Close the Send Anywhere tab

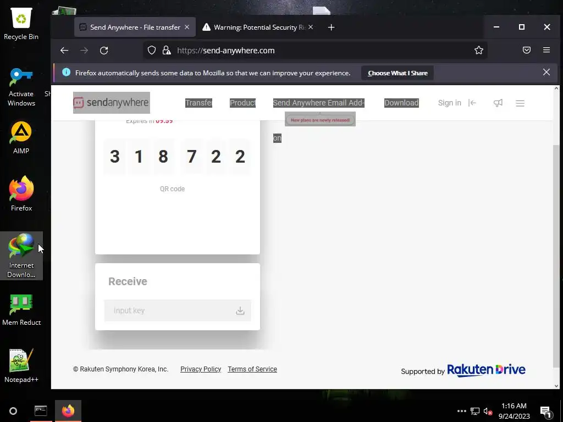tap(187, 27)
